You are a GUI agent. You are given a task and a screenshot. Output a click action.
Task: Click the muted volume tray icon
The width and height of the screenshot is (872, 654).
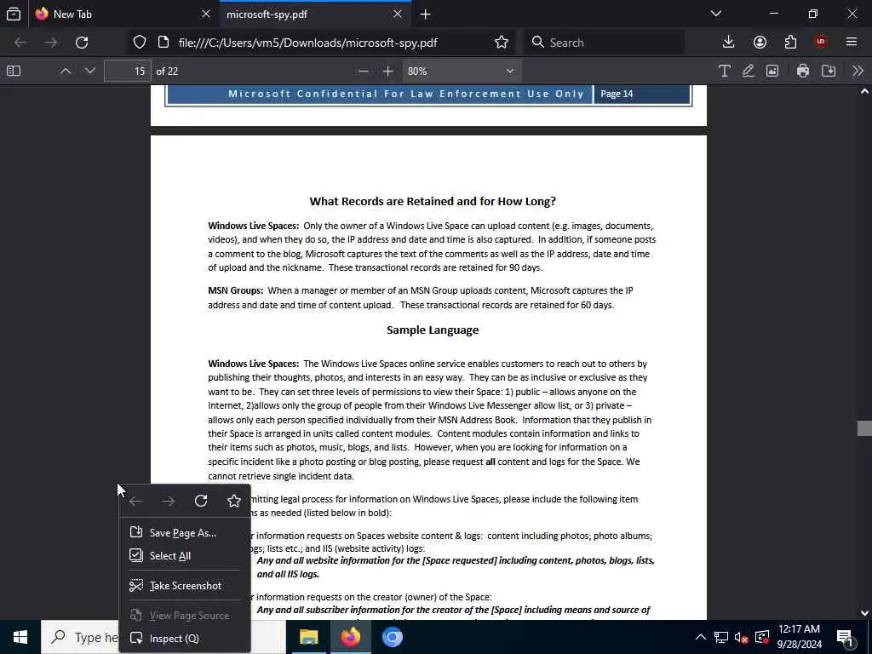click(742, 637)
